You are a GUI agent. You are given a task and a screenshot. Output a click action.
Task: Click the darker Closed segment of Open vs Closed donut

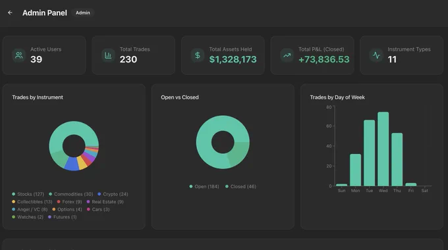tap(238, 155)
